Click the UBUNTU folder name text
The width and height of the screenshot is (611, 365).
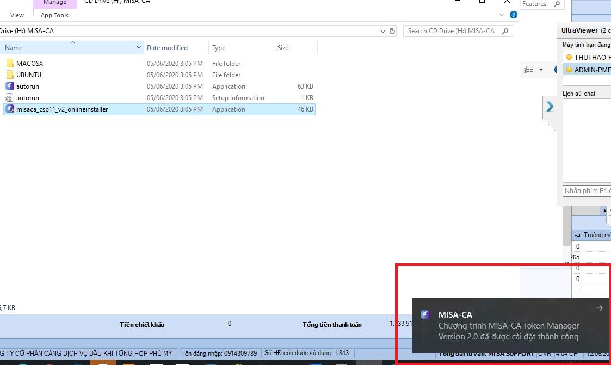[x=29, y=75]
